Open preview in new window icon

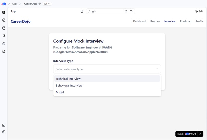pyautogui.click(x=126, y=11)
